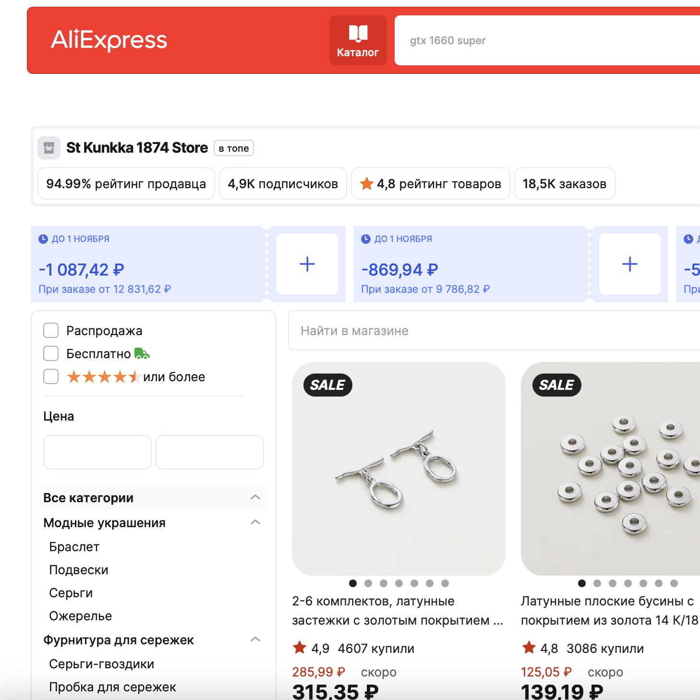Click the AliExpress logo

tap(109, 40)
